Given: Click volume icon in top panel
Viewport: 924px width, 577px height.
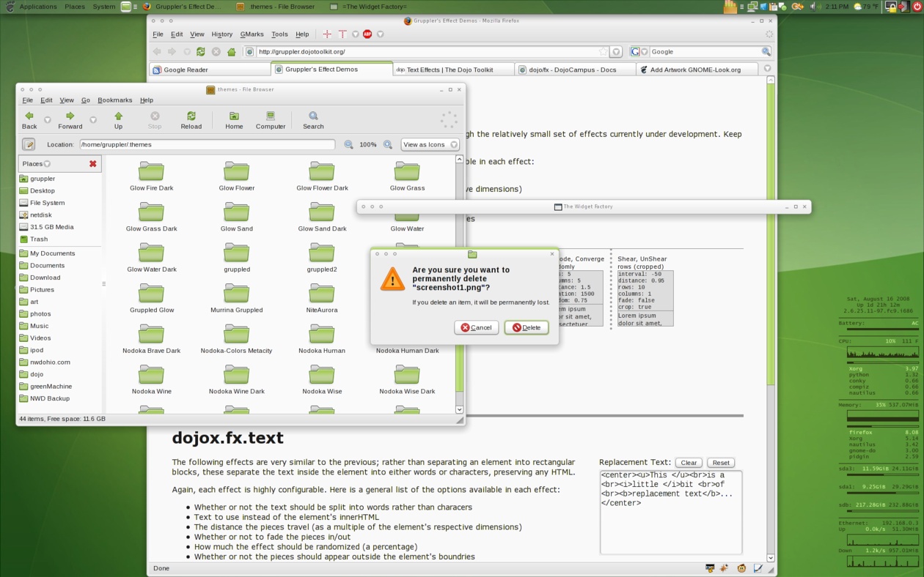Looking at the screenshot, I should pyautogui.click(x=813, y=7).
